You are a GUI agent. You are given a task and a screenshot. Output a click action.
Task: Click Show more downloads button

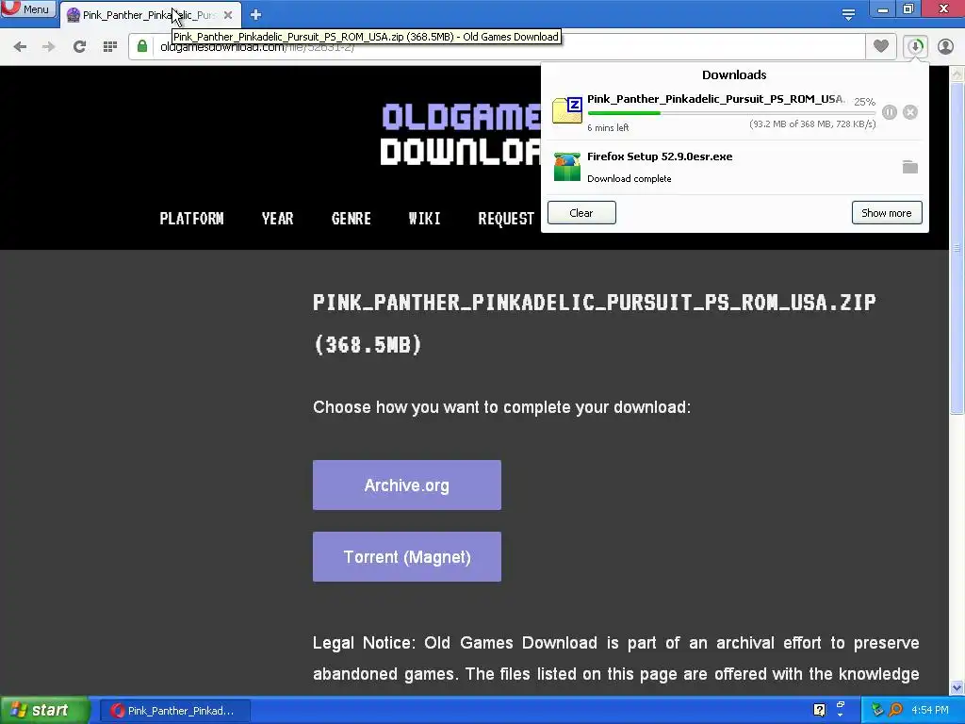[x=886, y=213]
